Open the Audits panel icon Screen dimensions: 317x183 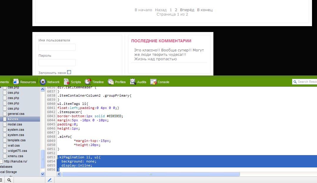[133, 82]
